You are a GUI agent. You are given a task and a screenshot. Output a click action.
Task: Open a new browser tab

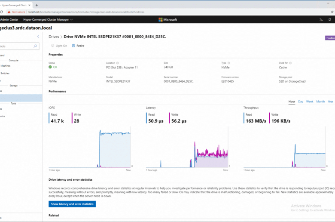coord(37,5)
